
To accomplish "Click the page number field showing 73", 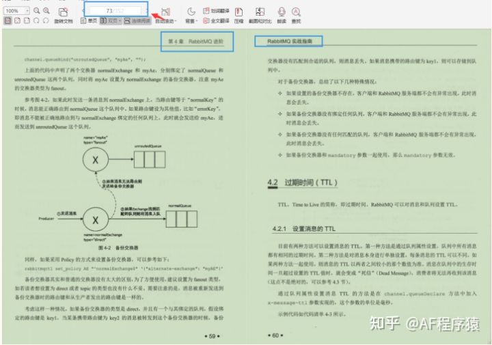I will (115, 11).
